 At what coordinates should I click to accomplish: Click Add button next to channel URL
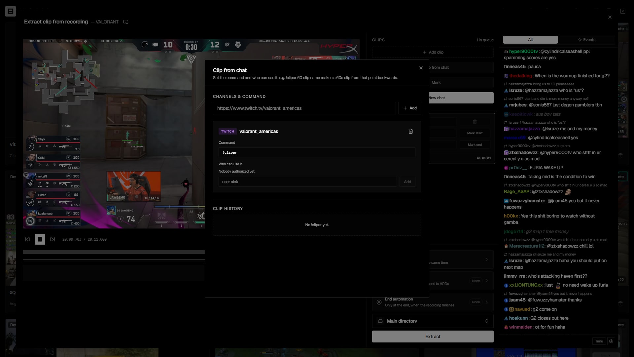pyautogui.click(x=409, y=108)
